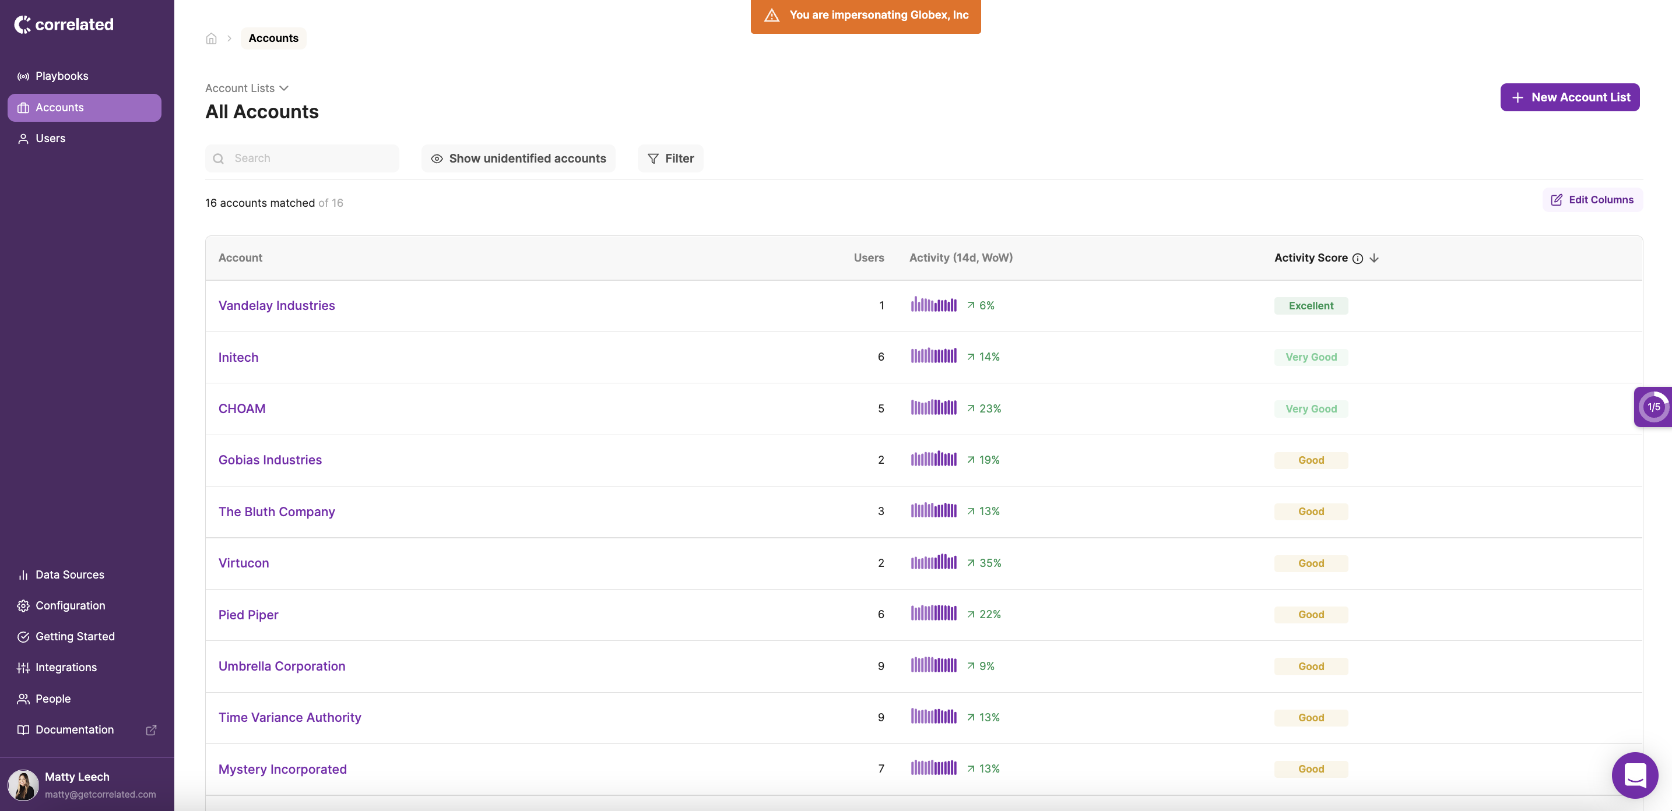1672x811 pixels.
Task: Click the correlated logo
Action: click(x=64, y=24)
